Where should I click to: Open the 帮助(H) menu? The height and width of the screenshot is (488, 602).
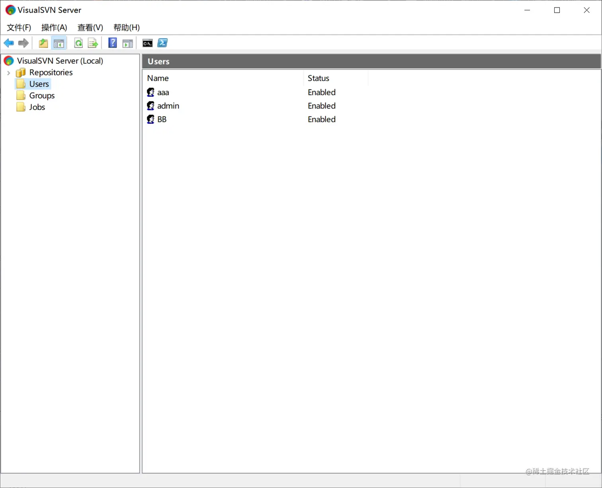point(127,27)
